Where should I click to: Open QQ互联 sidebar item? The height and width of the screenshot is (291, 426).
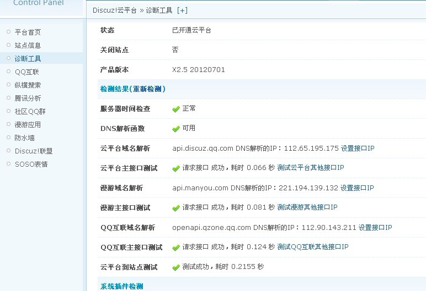click(27, 72)
